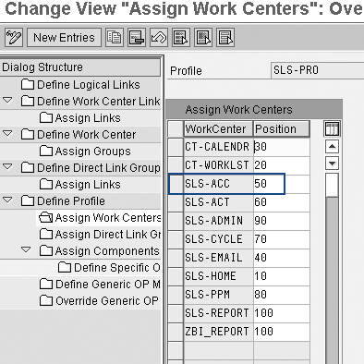364x364 pixels.
Task: Collapse the Define Profile tree node
Action: (x=7, y=200)
